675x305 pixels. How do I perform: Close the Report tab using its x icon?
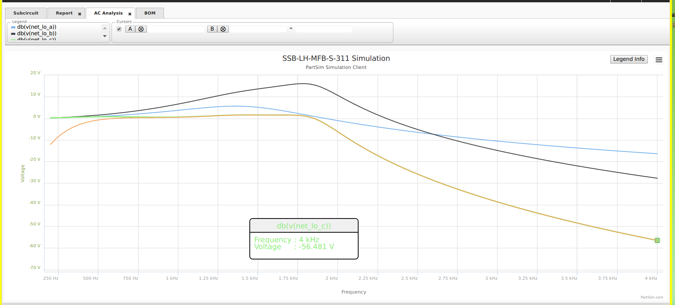click(x=80, y=14)
